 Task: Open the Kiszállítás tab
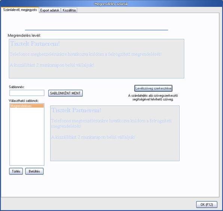click(69, 10)
